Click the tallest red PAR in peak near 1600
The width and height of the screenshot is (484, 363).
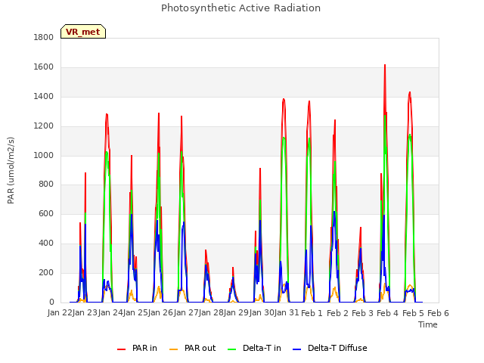[x=385, y=66]
